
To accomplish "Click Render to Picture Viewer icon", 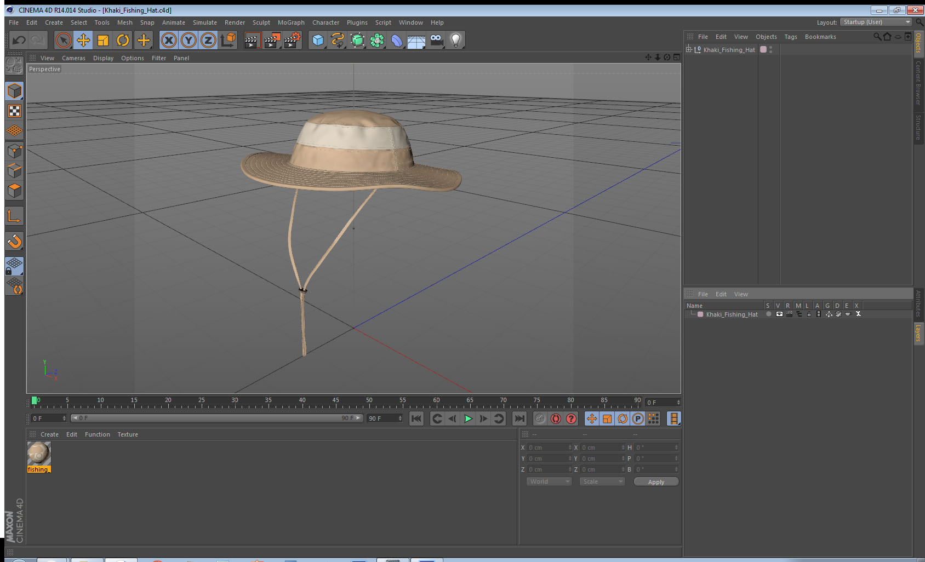I will [272, 40].
